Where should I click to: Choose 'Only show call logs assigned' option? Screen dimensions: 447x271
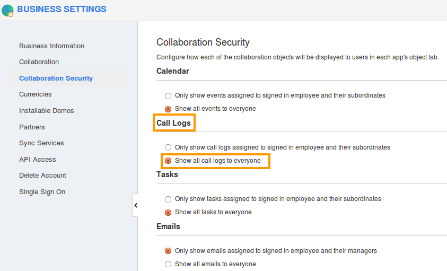pos(168,147)
